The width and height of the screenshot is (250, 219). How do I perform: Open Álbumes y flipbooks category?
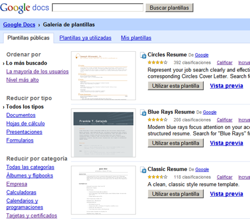pyautogui.click(x=30, y=176)
